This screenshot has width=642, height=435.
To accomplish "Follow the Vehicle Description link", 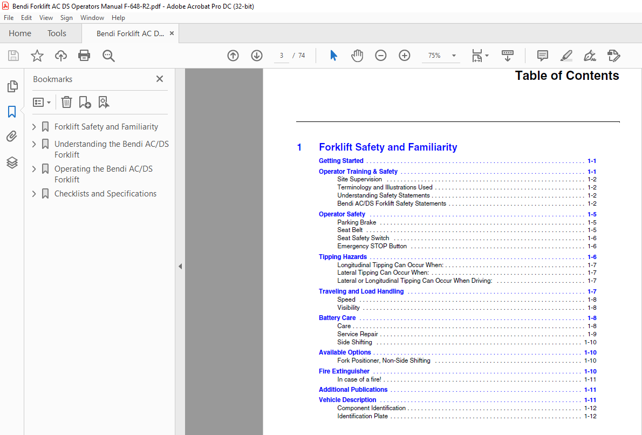I will (347, 400).
